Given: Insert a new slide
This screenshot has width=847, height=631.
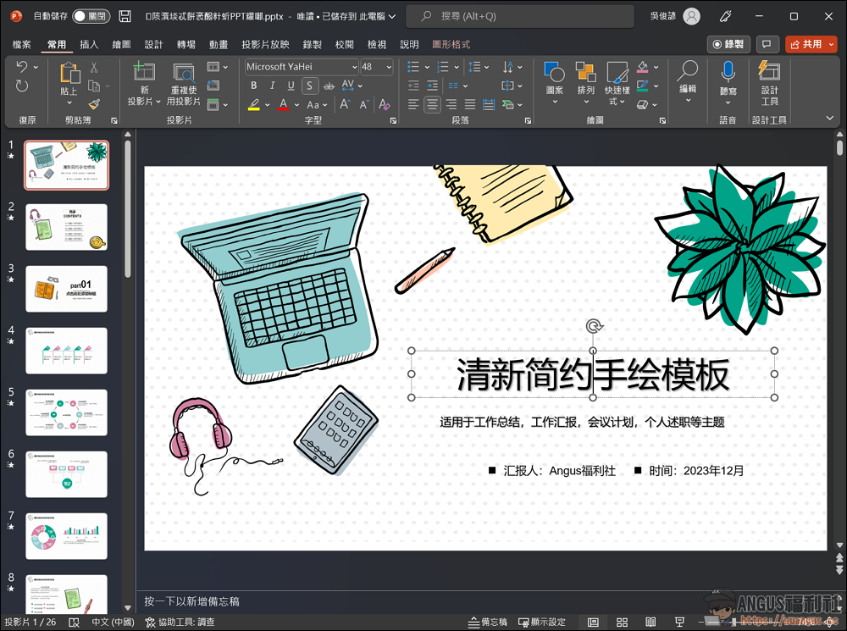Looking at the screenshot, I should coord(144,72).
